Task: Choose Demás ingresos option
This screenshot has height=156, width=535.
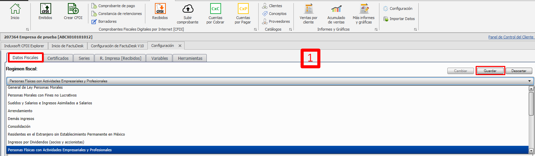Action: coord(267,118)
